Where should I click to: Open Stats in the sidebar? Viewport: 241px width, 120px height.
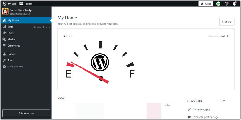click(10, 27)
